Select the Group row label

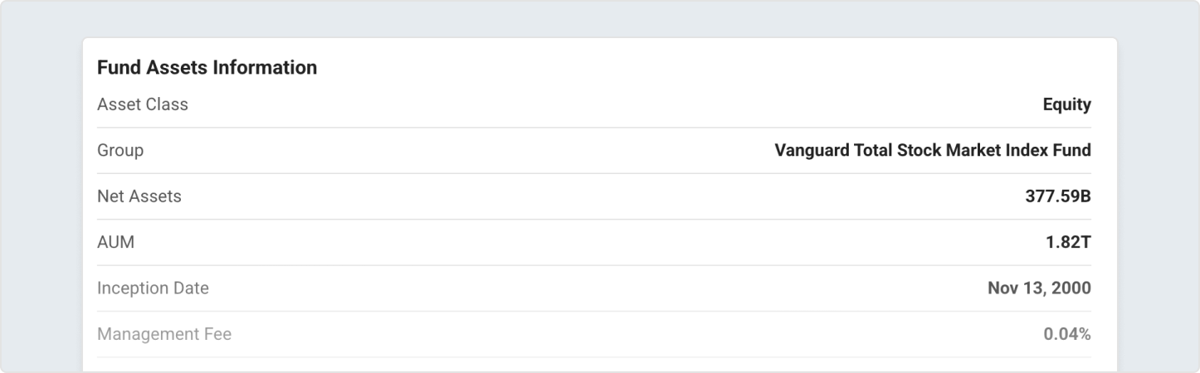pos(120,150)
